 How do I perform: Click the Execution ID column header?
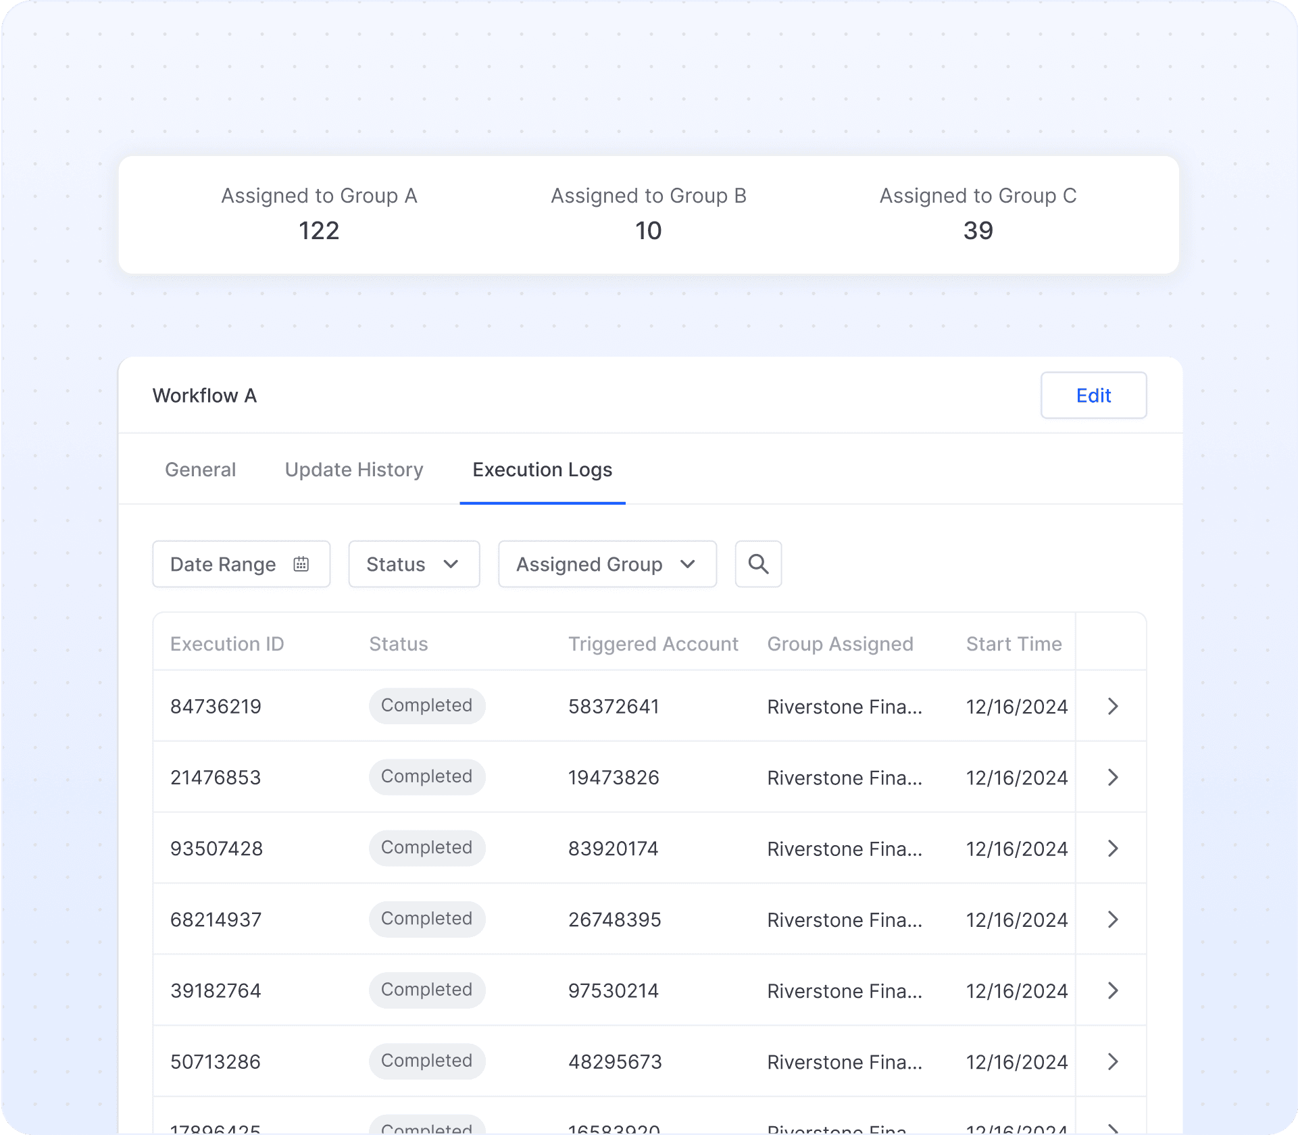(227, 644)
